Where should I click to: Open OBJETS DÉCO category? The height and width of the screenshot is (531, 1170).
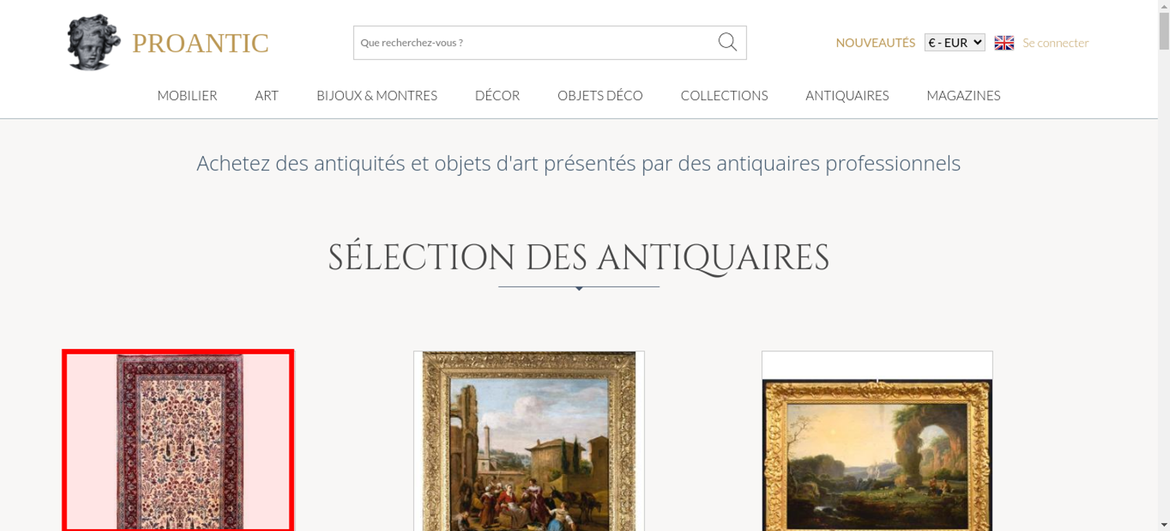pos(600,95)
